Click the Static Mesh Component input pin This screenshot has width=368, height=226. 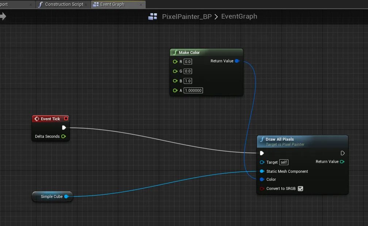click(x=262, y=171)
